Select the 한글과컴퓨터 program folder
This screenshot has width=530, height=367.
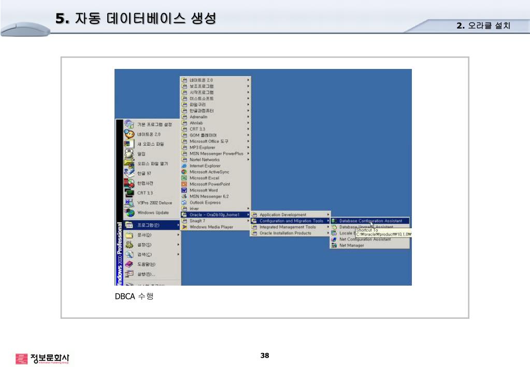[x=216, y=110]
